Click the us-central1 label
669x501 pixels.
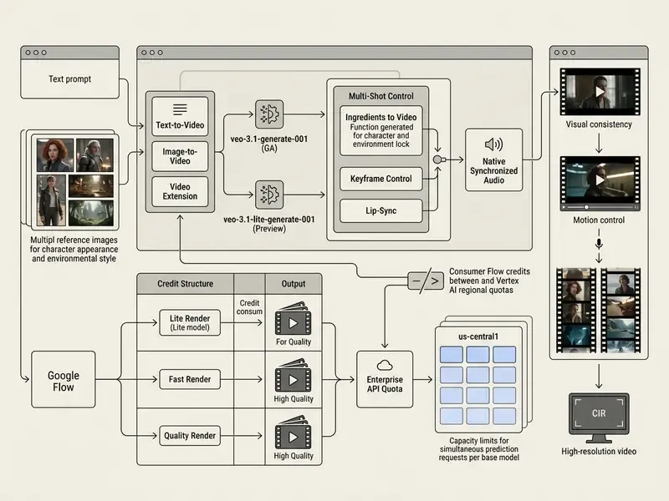click(478, 337)
